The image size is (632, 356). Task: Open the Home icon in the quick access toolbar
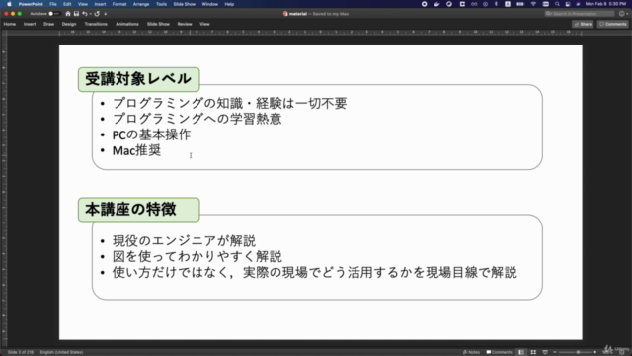tap(68, 14)
